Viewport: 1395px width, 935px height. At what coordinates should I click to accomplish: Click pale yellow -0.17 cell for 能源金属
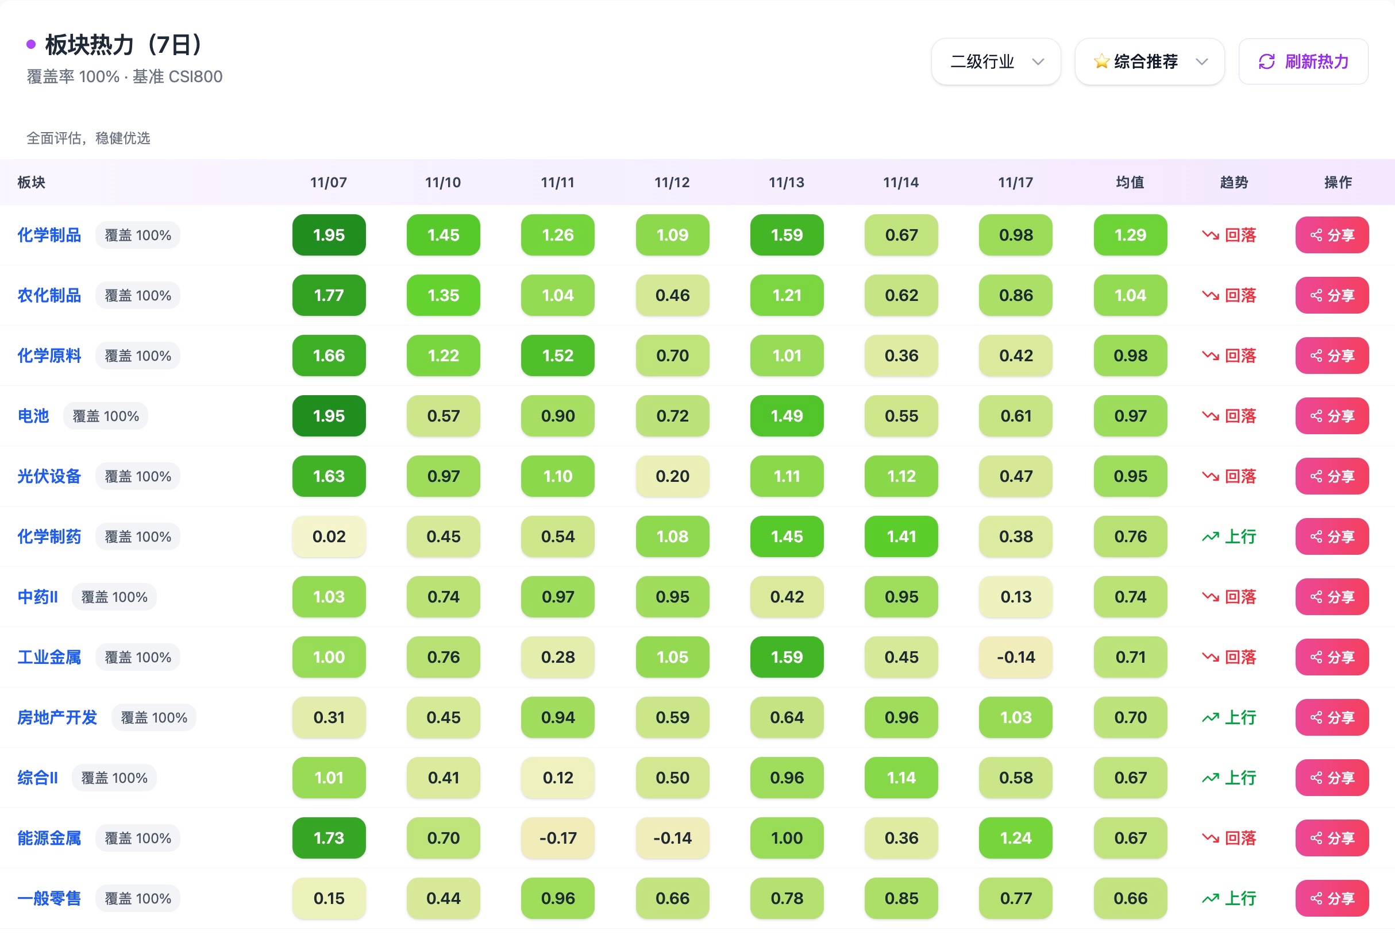click(x=557, y=838)
